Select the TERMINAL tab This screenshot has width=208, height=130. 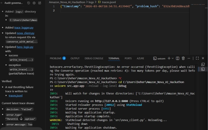pos(114,58)
